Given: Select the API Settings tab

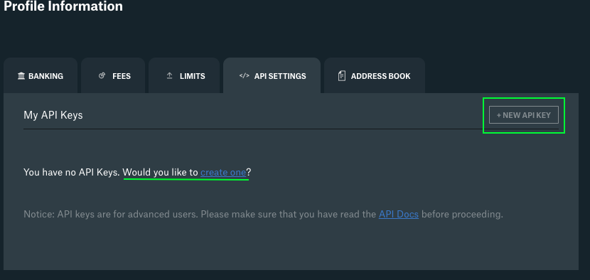Looking at the screenshot, I should 272,76.
